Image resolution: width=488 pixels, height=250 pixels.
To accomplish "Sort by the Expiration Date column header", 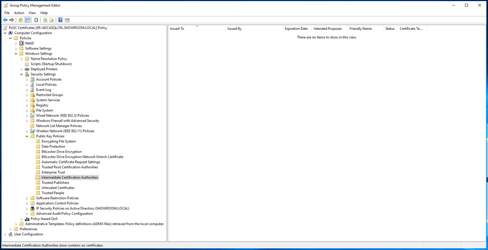I will (x=297, y=28).
